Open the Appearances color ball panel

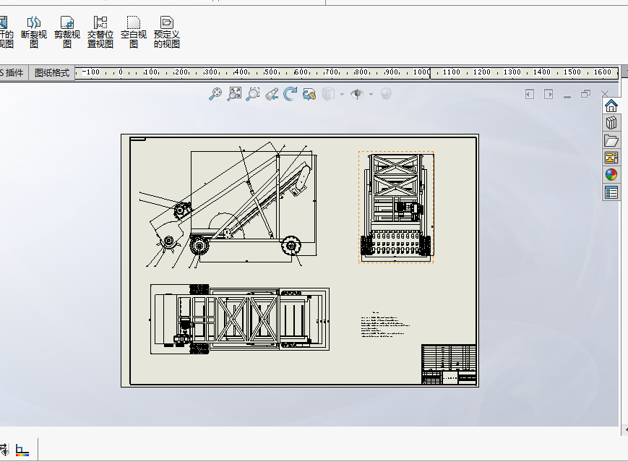pos(611,175)
